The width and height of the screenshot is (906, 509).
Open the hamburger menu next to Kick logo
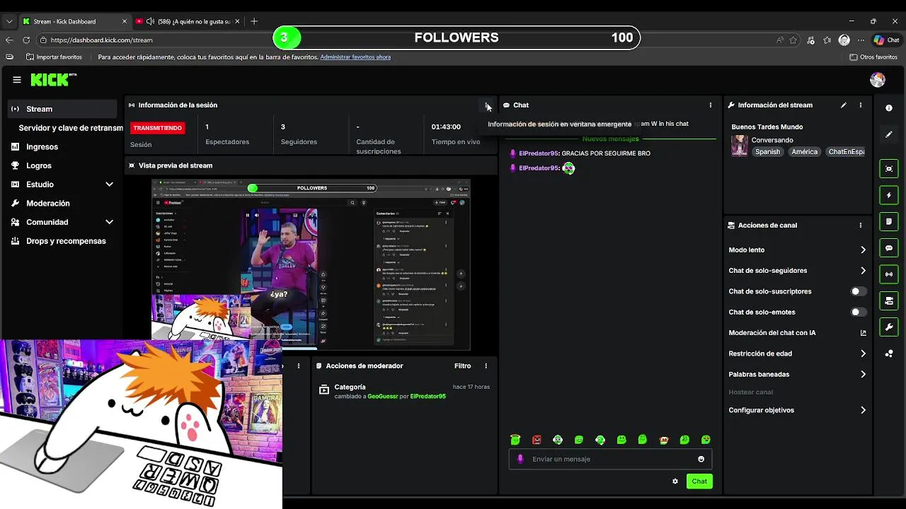click(x=17, y=80)
